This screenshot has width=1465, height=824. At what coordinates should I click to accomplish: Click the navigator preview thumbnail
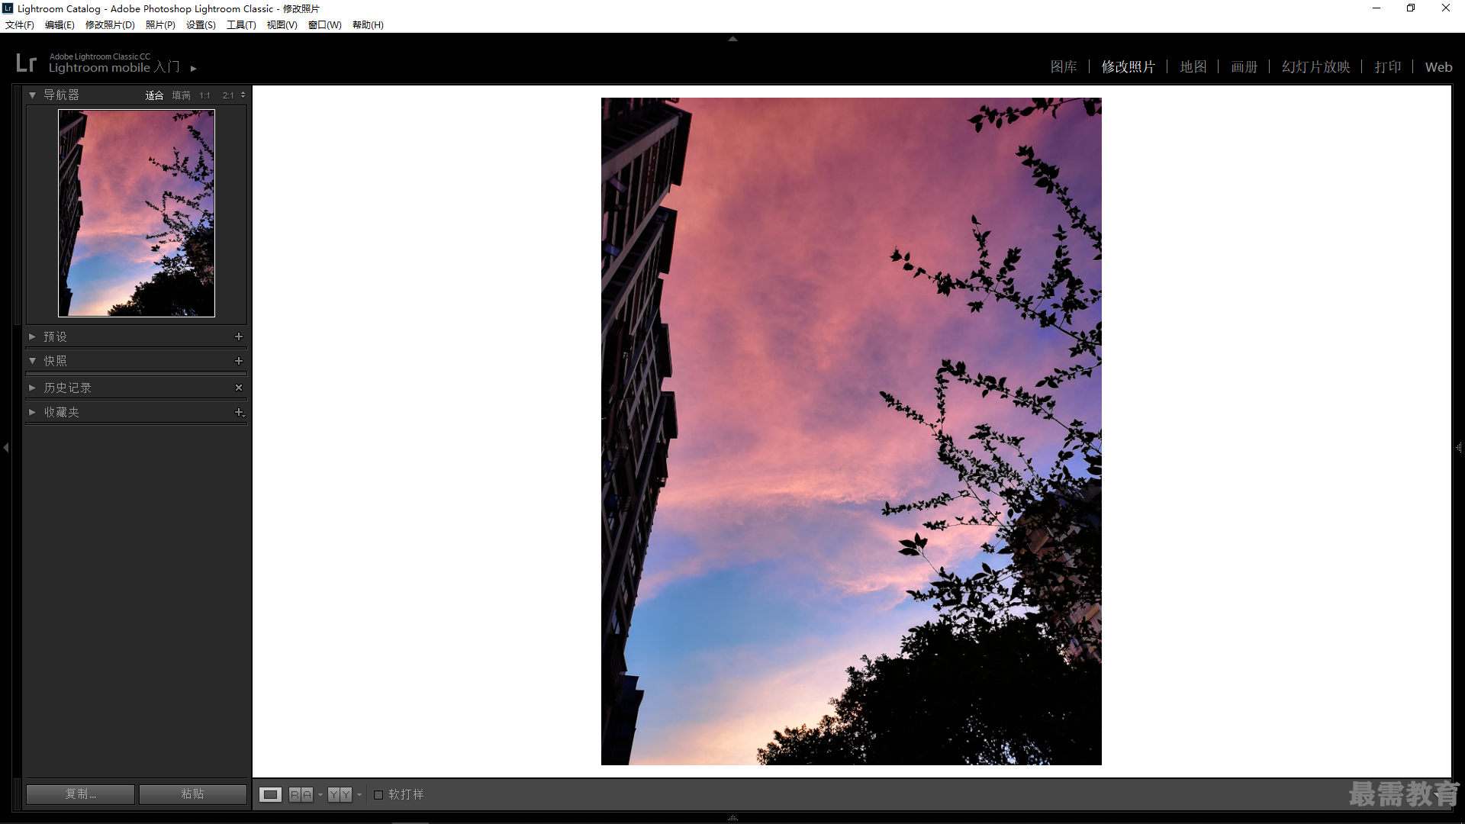pyautogui.click(x=137, y=213)
